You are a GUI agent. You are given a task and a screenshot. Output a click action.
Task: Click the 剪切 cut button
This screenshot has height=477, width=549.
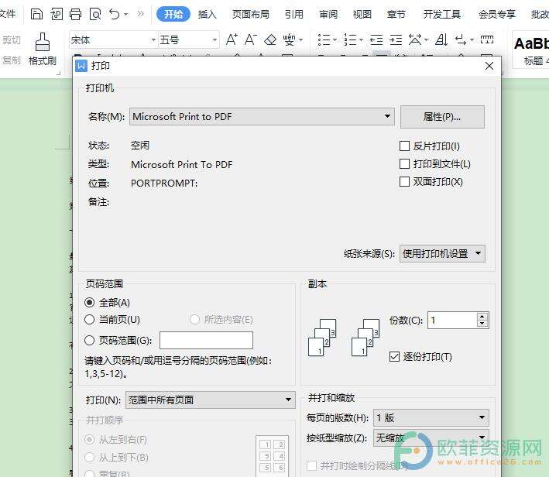tap(12, 40)
